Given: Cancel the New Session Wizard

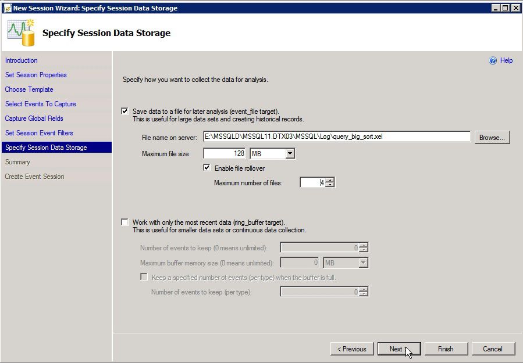Looking at the screenshot, I should click(493, 349).
